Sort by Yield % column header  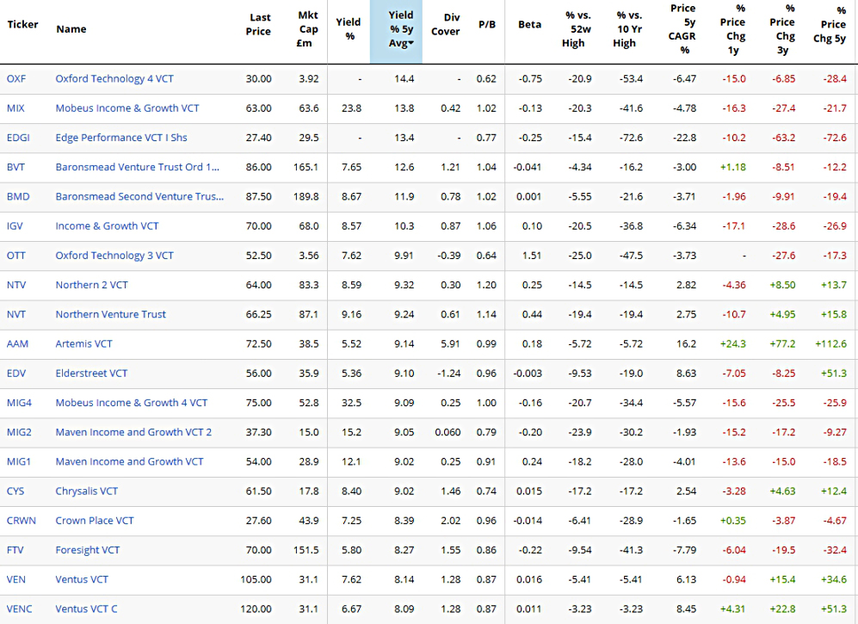click(x=349, y=29)
